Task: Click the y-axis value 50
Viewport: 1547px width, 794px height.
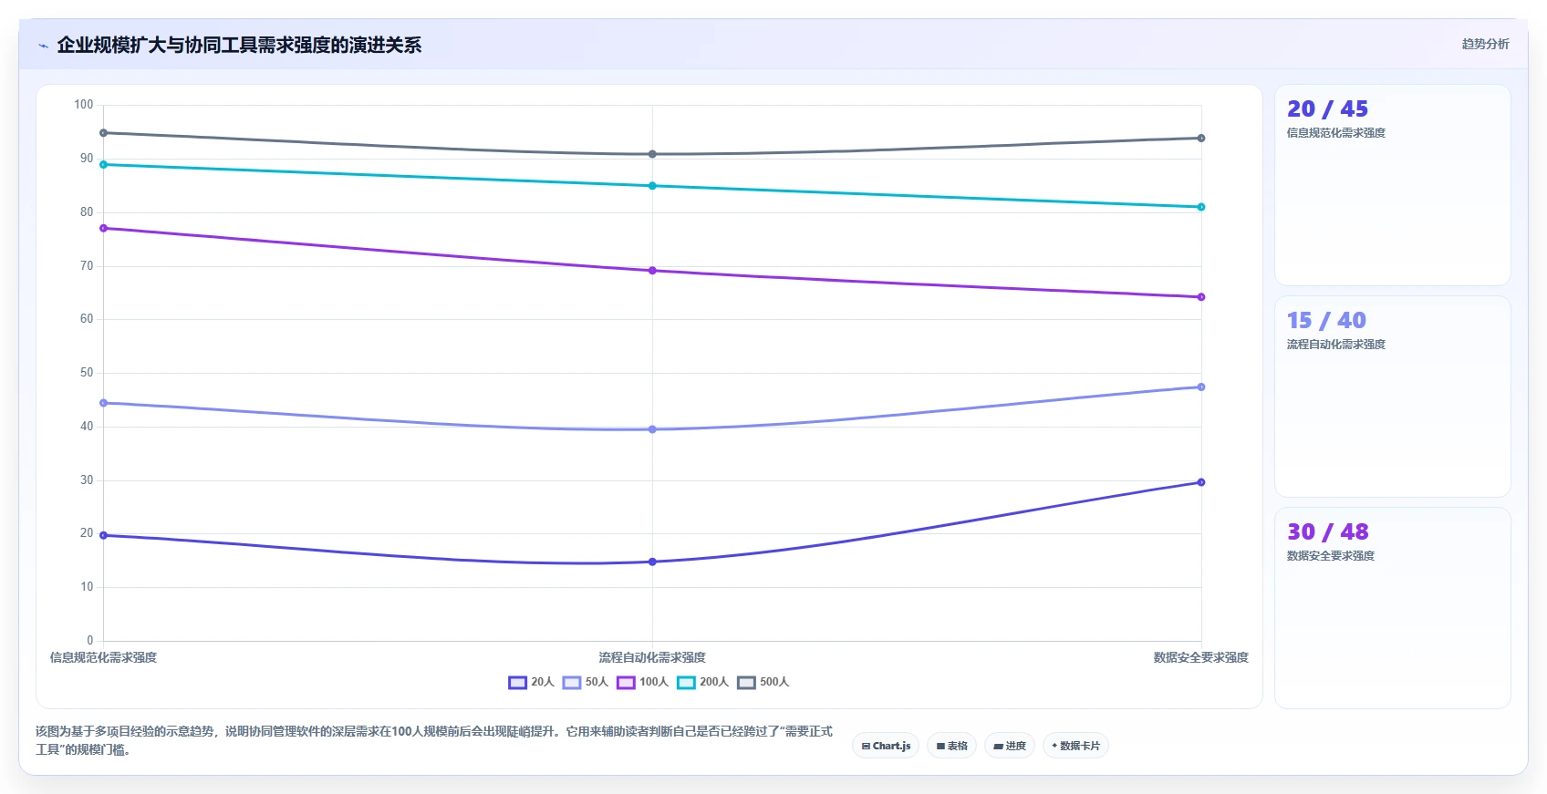Action: tap(87, 373)
